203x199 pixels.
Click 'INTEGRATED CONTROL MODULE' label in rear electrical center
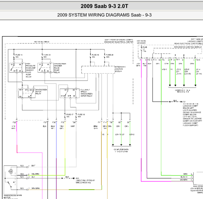point(188,47)
